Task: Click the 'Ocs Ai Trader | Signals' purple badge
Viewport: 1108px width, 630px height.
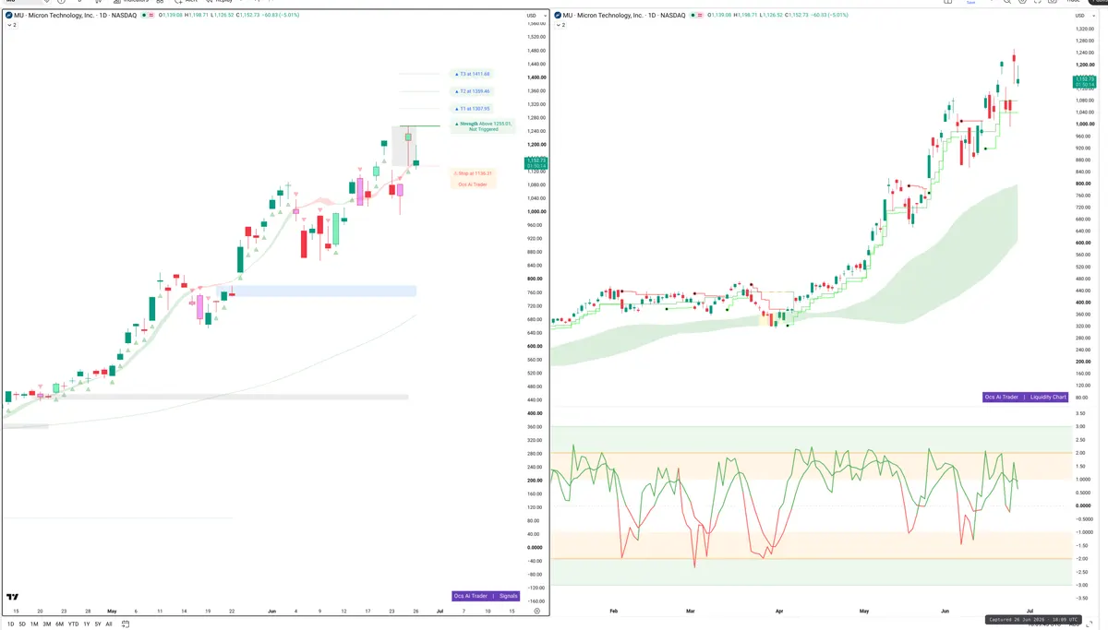Action: pos(487,596)
